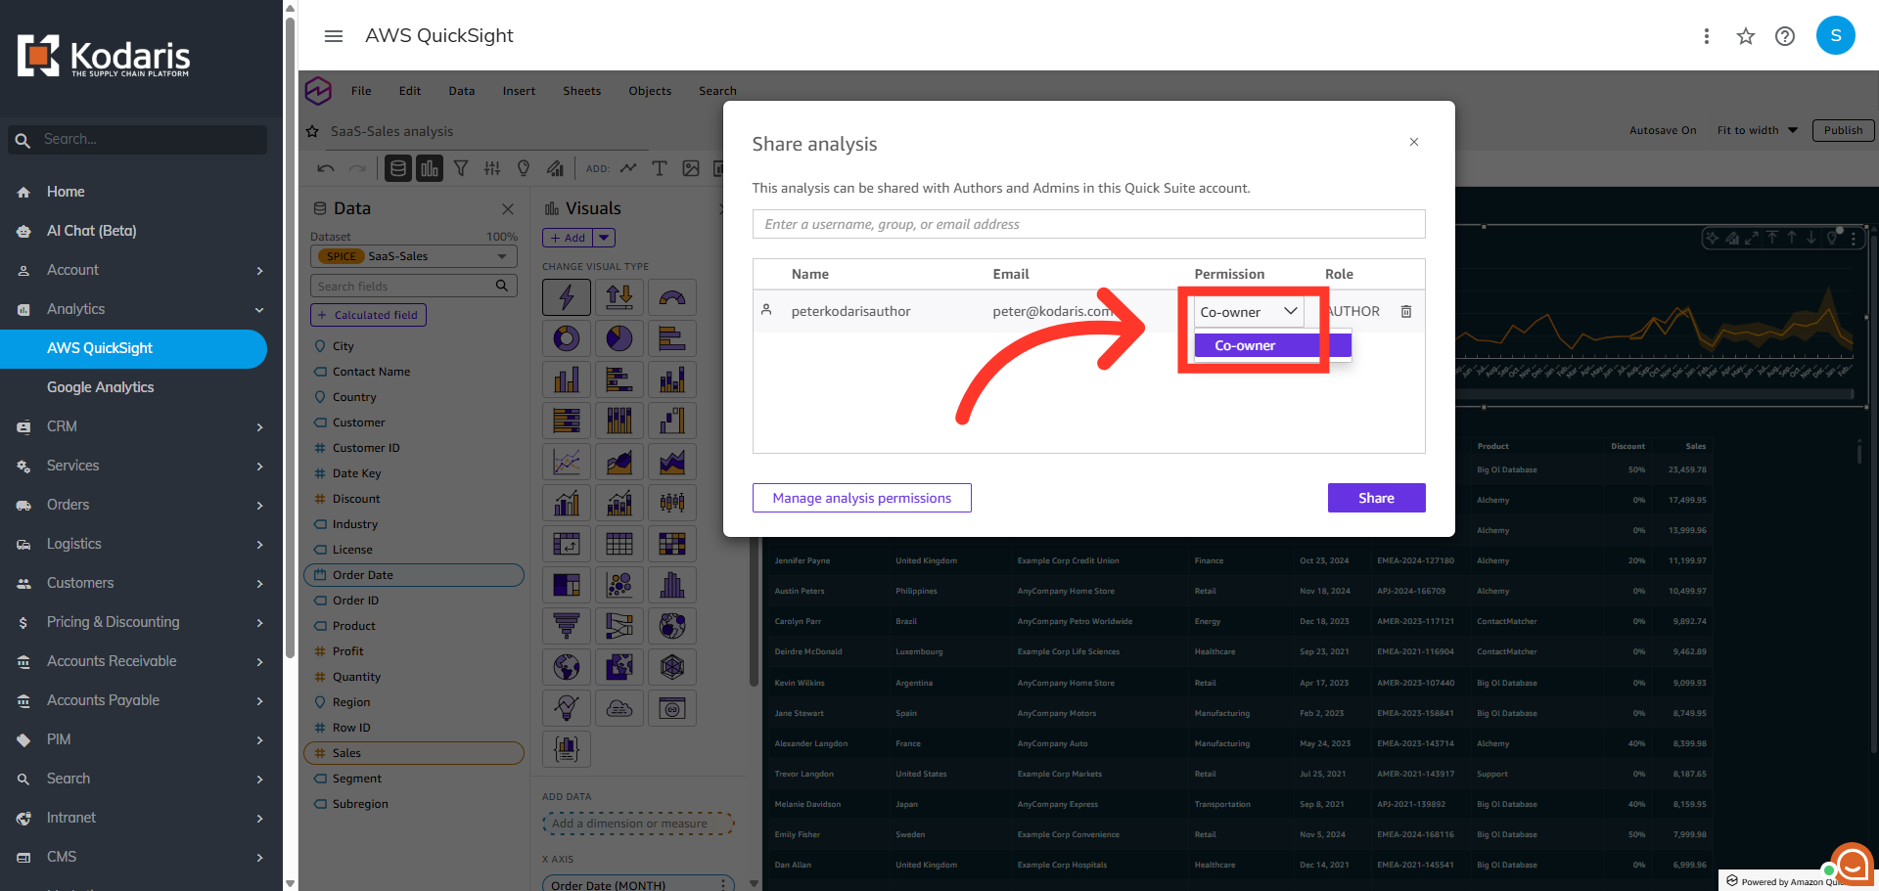
Task: Toggle the star next to SaaS-Sales analysis
Action: pyautogui.click(x=312, y=131)
